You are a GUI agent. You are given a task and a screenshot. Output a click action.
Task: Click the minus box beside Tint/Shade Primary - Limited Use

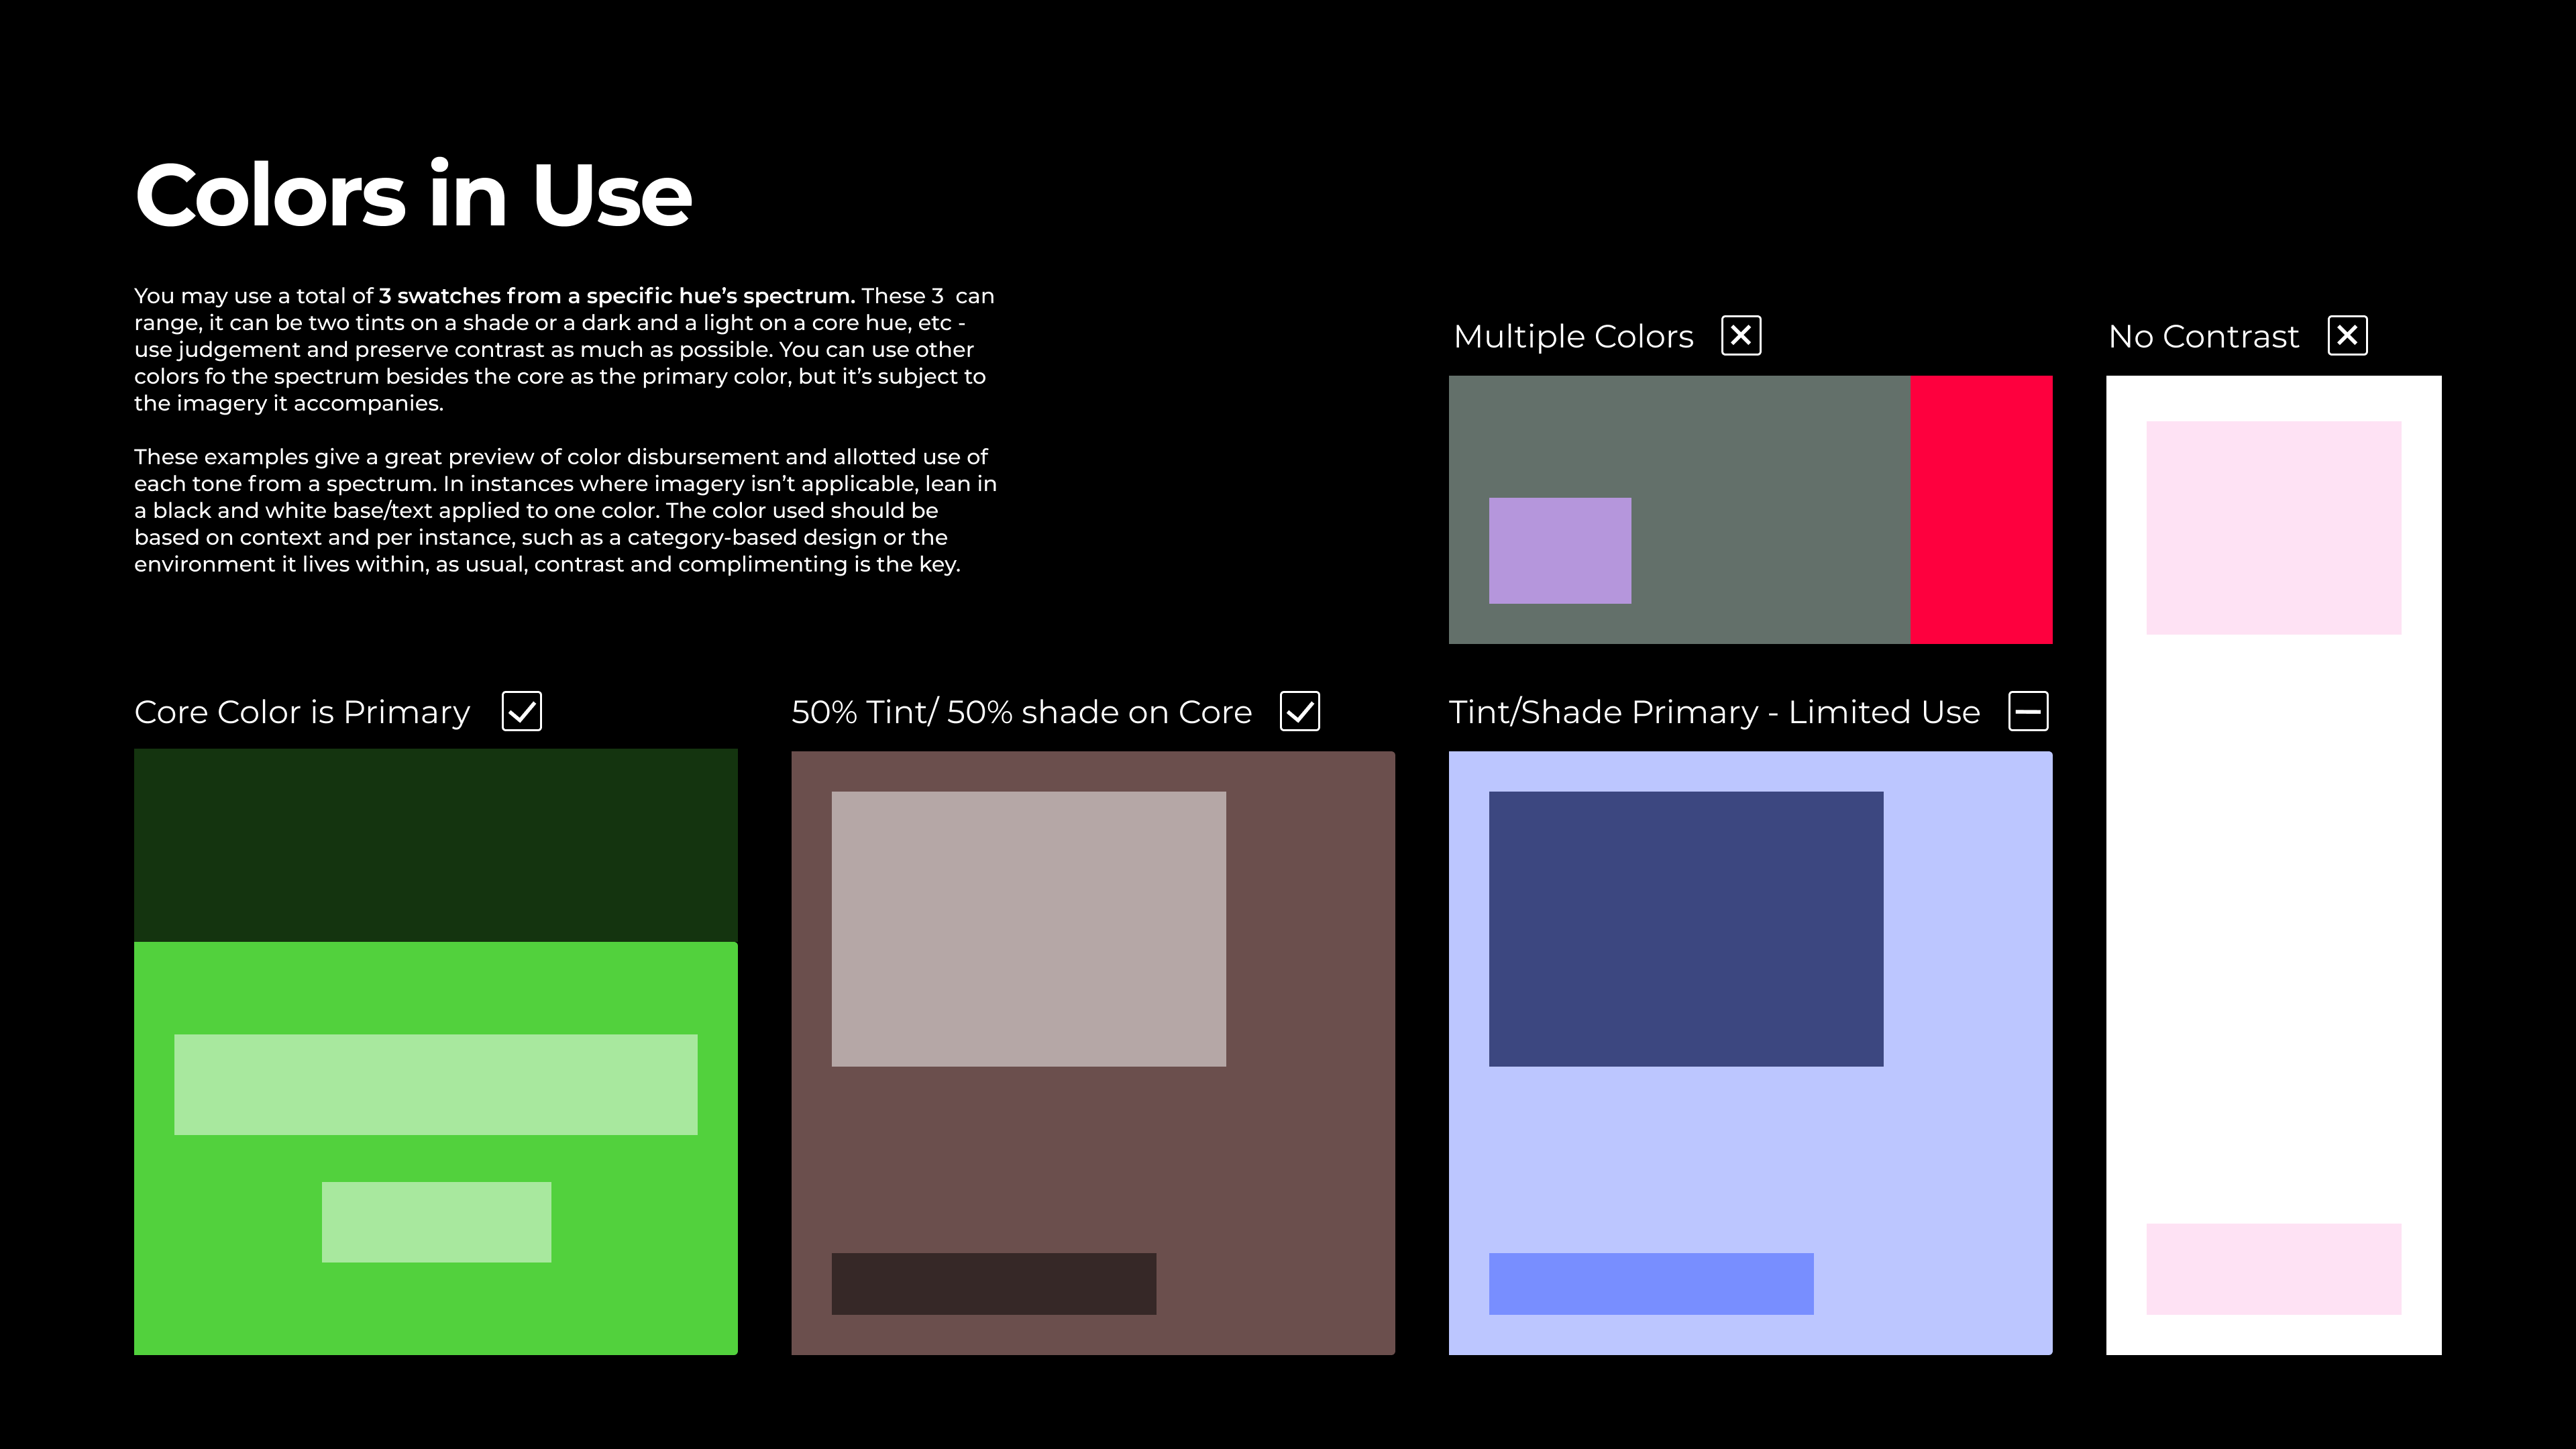[2029, 711]
